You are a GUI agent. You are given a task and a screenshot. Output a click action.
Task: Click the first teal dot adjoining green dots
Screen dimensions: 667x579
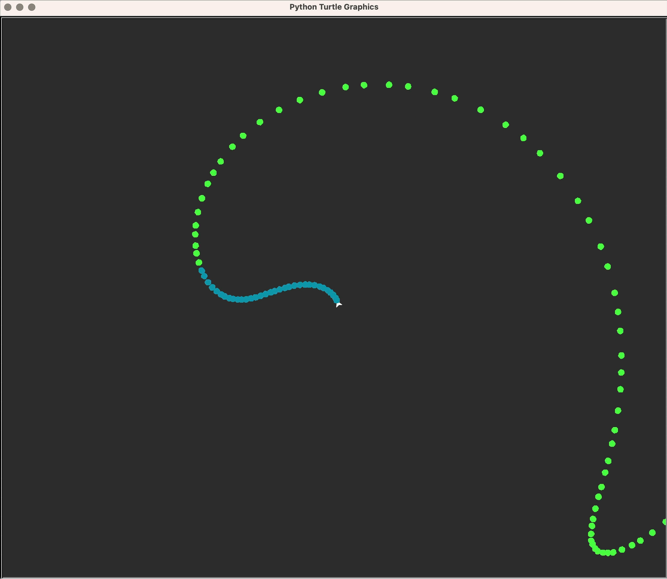click(x=201, y=270)
